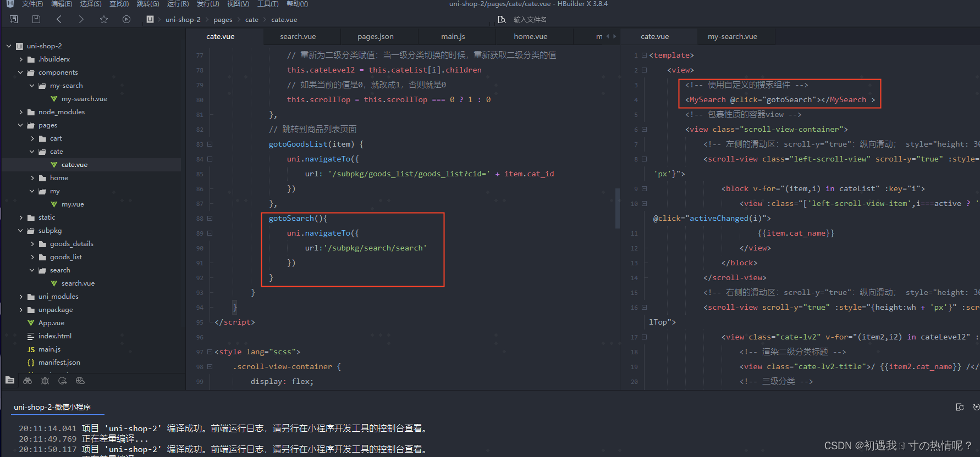Click the pages breadcrumb segment
Image resolution: width=980 pixels, height=457 pixels.
(x=223, y=20)
